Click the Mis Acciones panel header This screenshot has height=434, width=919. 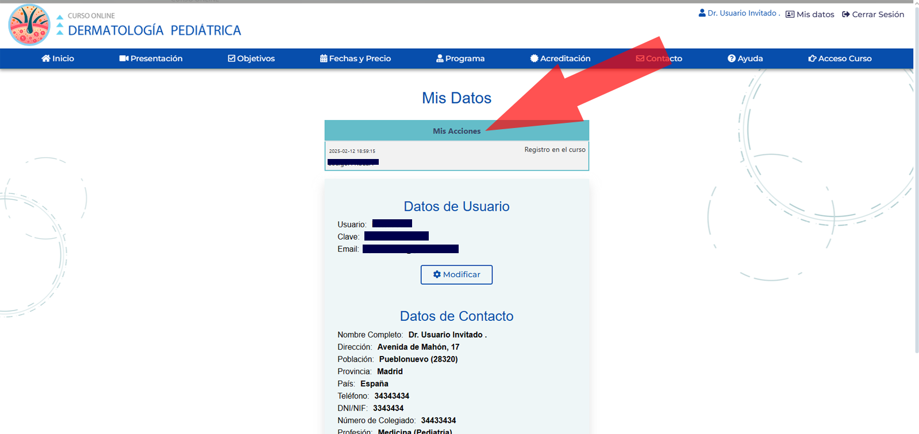pos(456,131)
